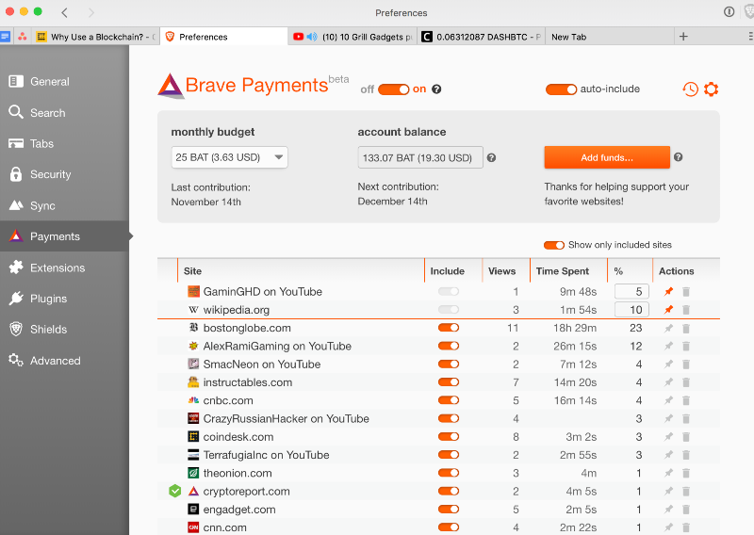The height and width of the screenshot is (535, 754).
Task: Click help icon next to account balance
Action: tap(491, 157)
